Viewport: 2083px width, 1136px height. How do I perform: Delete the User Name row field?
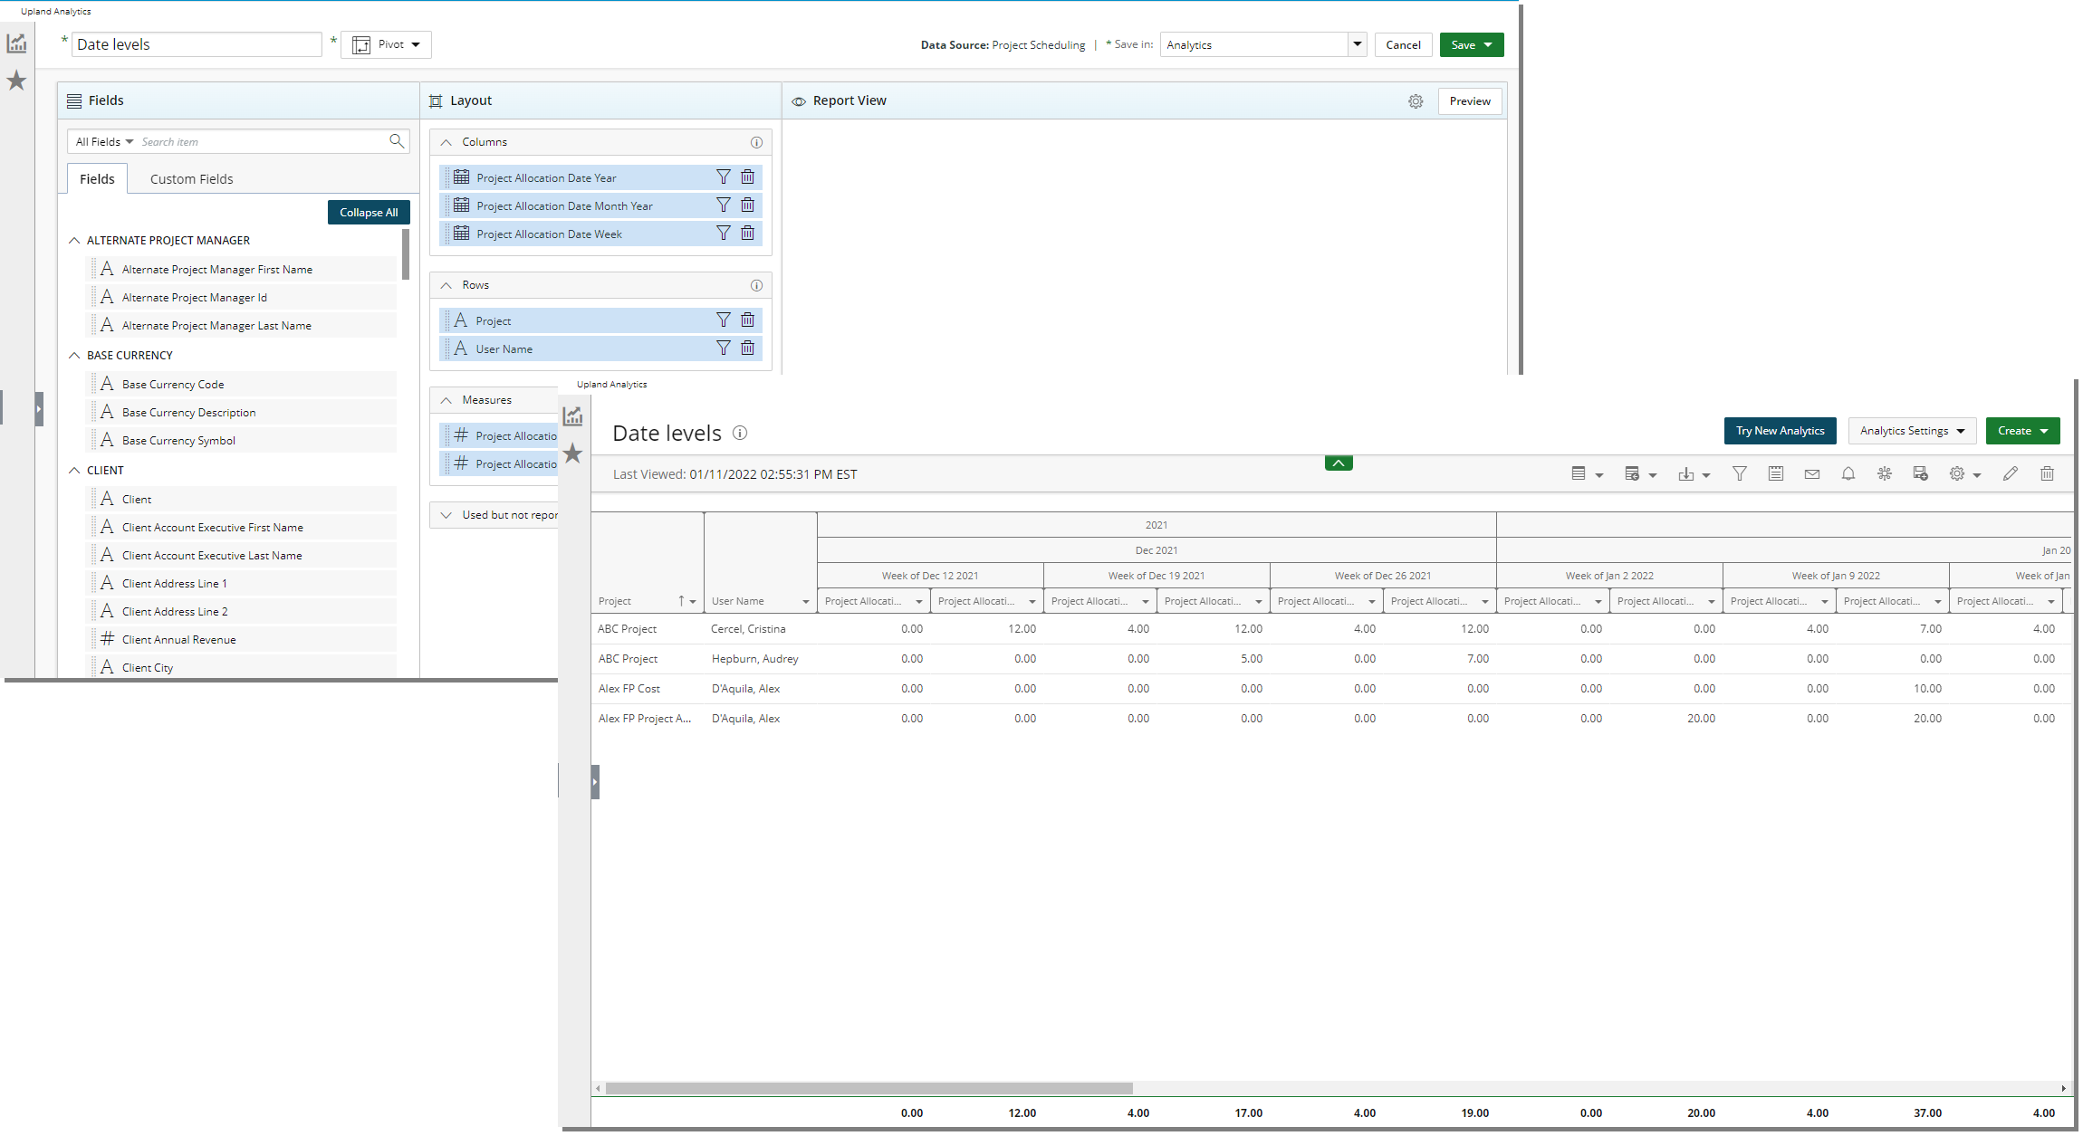point(747,348)
